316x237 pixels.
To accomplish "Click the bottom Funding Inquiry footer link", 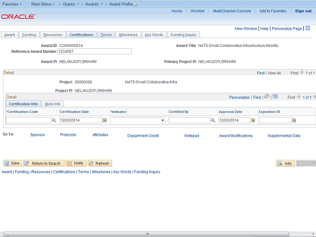I will point(147,172).
